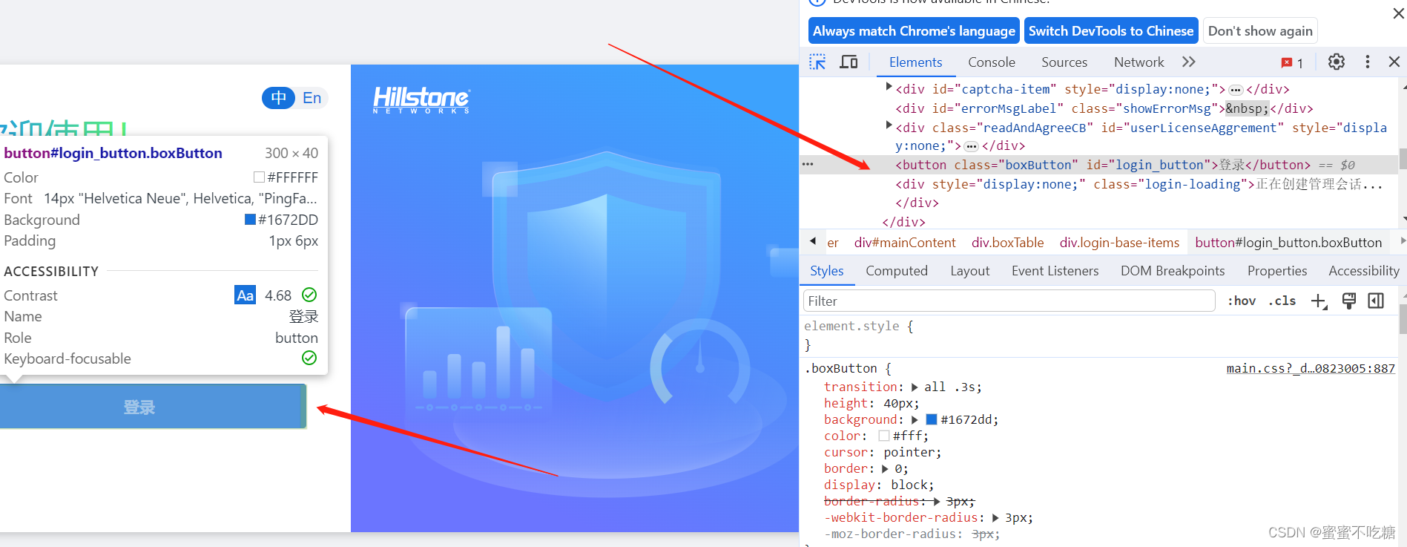Switch to the Console tab
This screenshot has height=547, width=1407.
pyautogui.click(x=992, y=62)
